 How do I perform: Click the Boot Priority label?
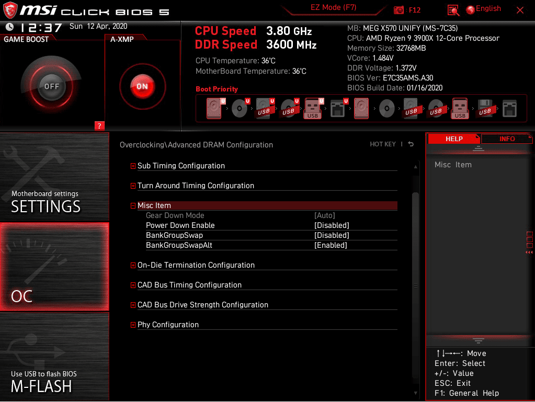(x=217, y=89)
